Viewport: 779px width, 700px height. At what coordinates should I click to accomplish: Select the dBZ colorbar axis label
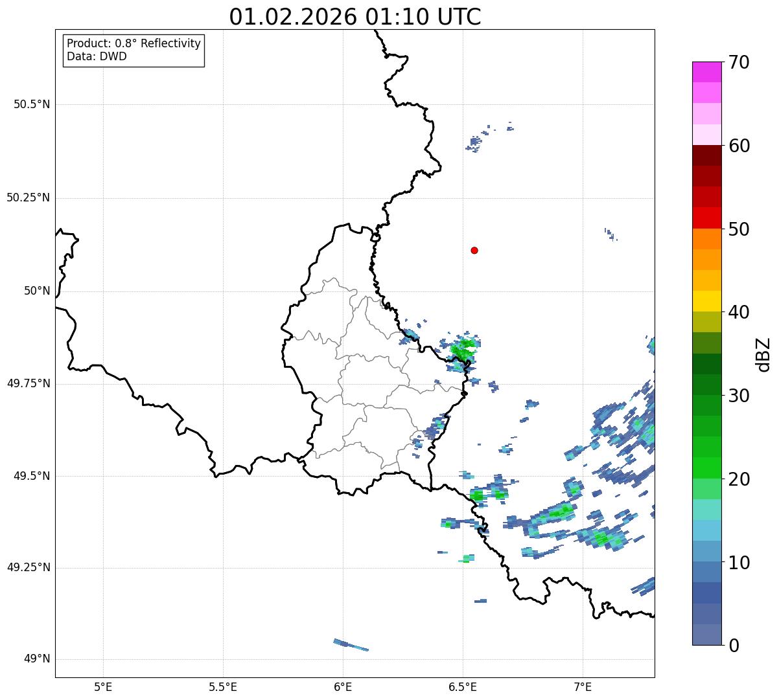763,354
